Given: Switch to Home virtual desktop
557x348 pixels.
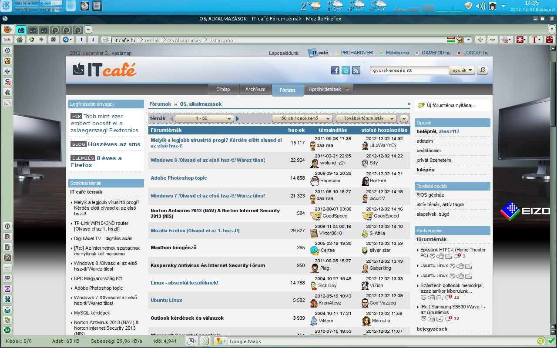Looking at the screenshot, I should [x=26, y=3].
